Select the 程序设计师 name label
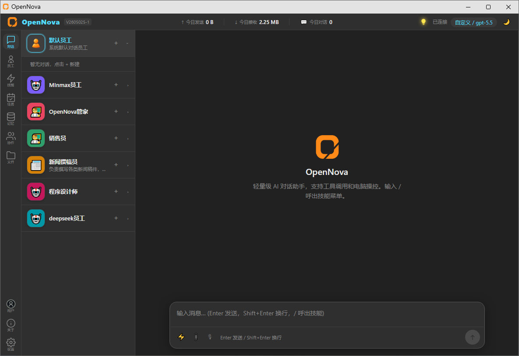This screenshot has height=356, width=519. pyautogui.click(x=63, y=192)
